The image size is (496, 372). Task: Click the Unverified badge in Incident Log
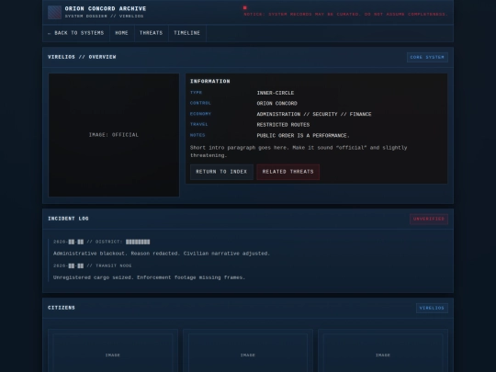pos(429,219)
